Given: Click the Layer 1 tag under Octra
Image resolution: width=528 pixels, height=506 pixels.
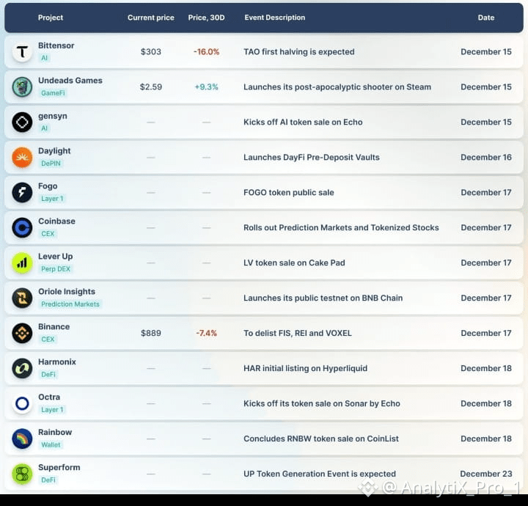Looking at the screenshot, I should [x=52, y=410].
